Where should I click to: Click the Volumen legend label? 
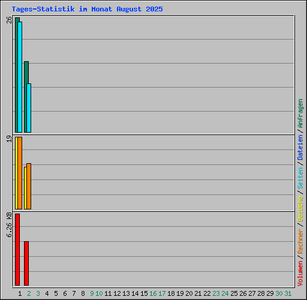click(300, 273)
